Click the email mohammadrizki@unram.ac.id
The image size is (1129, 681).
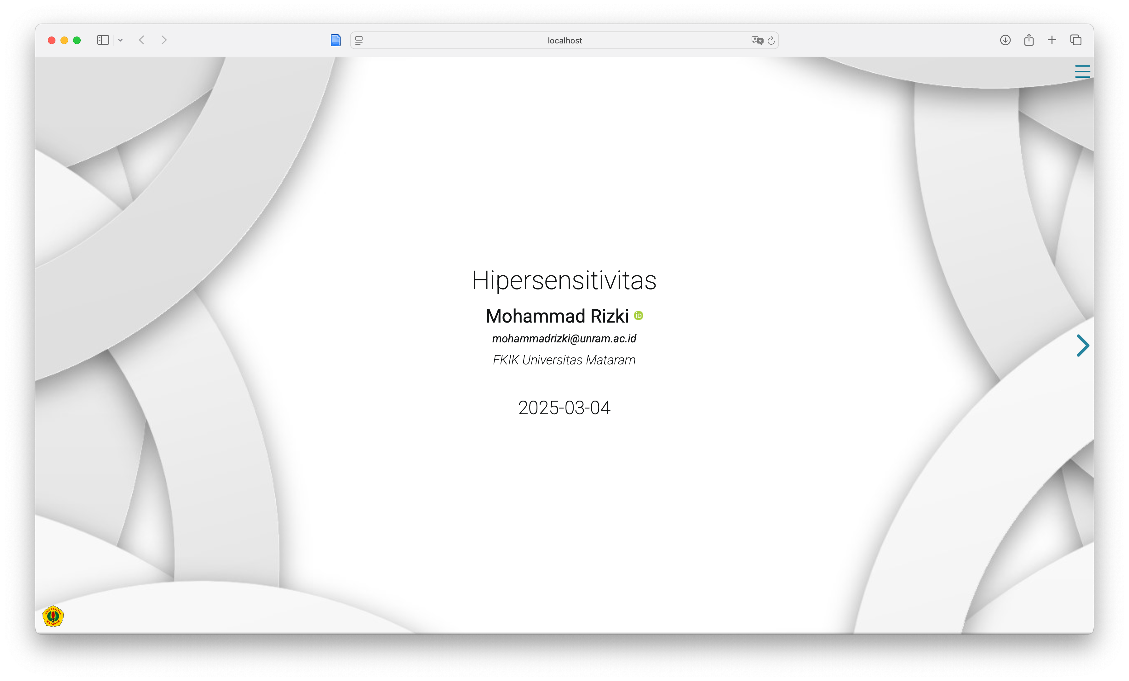pos(564,339)
